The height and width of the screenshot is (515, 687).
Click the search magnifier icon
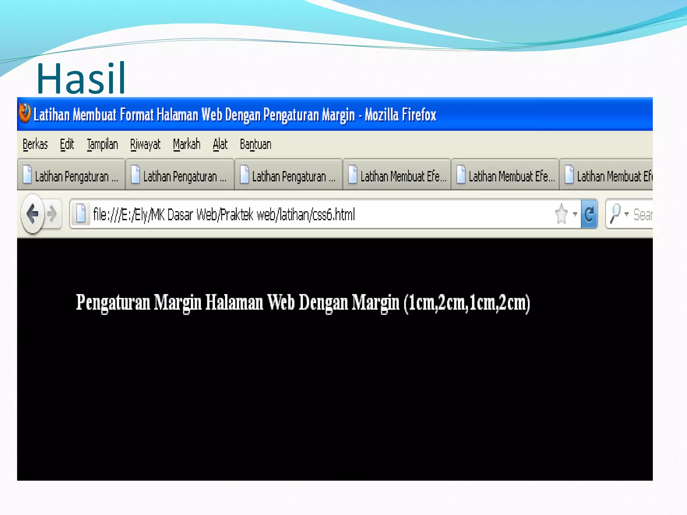click(x=615, y=214)
